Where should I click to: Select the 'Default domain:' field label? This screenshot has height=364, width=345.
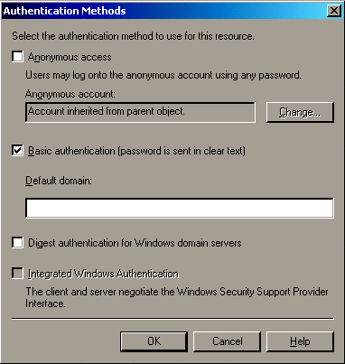(x=59, y=181)
